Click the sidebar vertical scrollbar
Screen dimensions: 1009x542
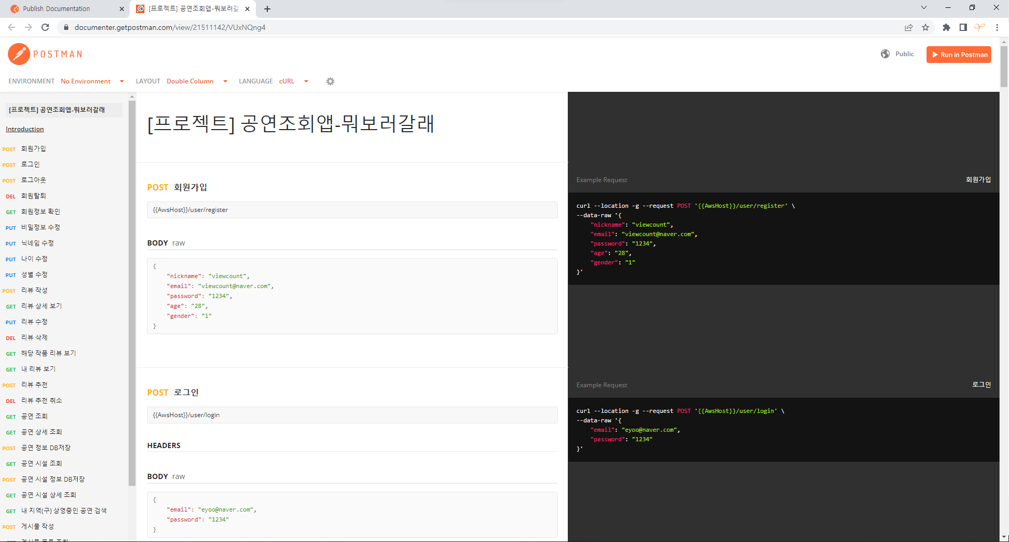click(132, 292)
